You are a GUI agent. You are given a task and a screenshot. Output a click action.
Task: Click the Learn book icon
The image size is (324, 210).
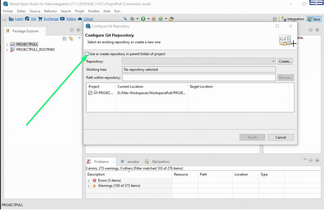pyautogui.click(x=11, y=19)
